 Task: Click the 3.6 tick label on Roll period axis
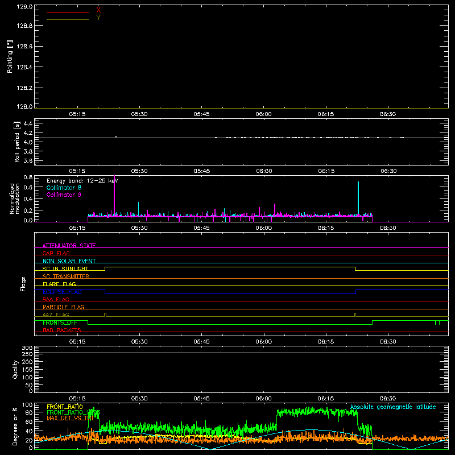coord(28,160)
